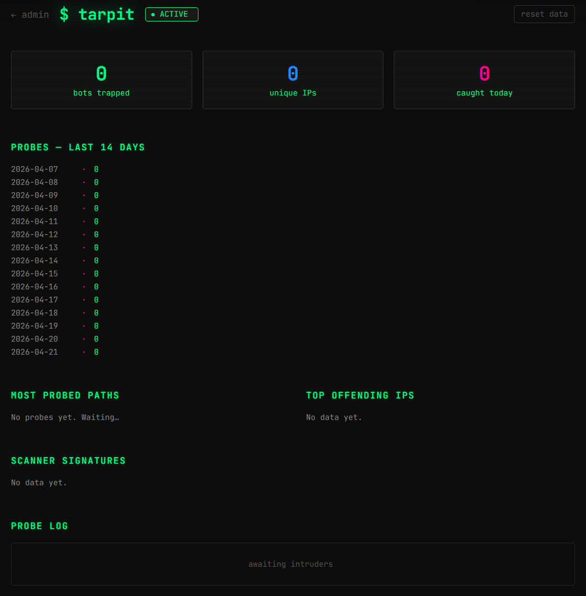Click the red dot beside 2026-04-07

tap(84, 169)
